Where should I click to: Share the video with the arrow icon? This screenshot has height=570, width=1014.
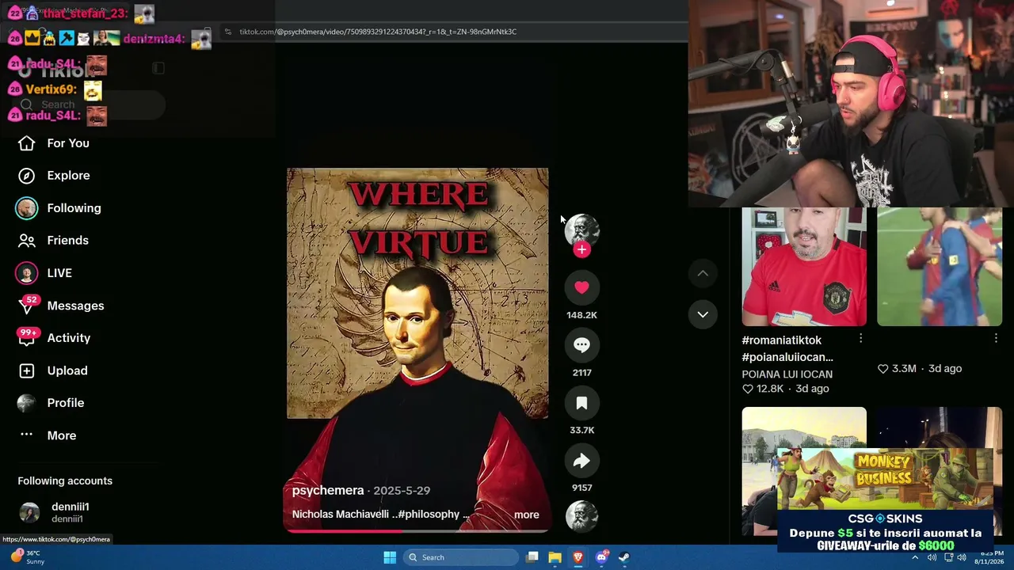[x=581, y=461]
